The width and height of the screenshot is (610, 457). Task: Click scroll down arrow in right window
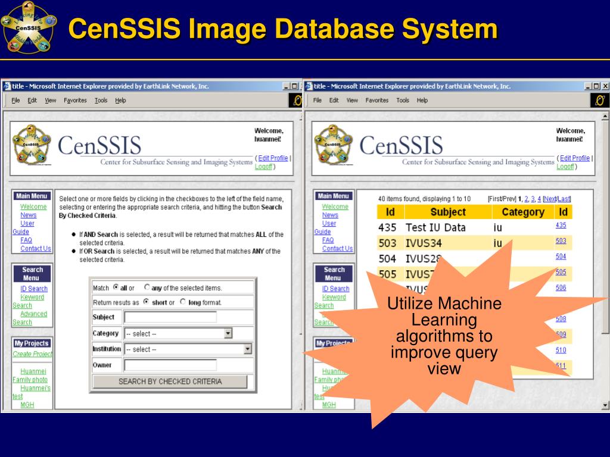click(605, 405)
